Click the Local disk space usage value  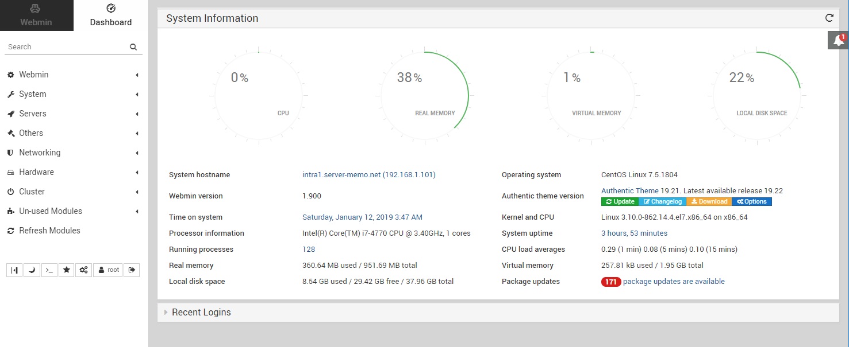point(378,282)
